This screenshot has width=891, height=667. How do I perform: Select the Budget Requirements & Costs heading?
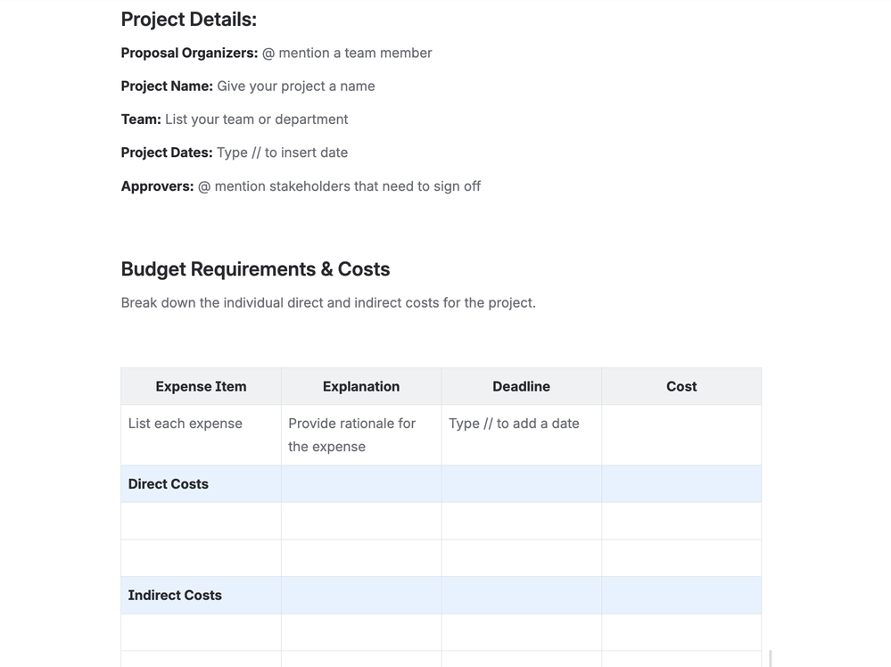(256, 268)
